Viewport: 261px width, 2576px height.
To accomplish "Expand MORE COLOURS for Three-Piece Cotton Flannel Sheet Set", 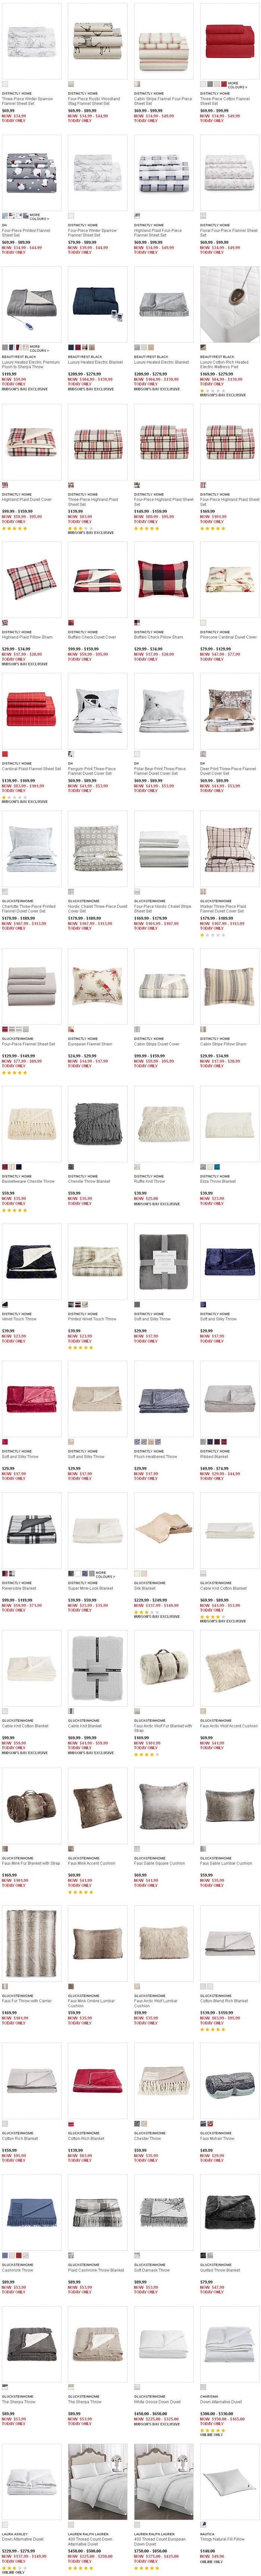I will (237, 85).
